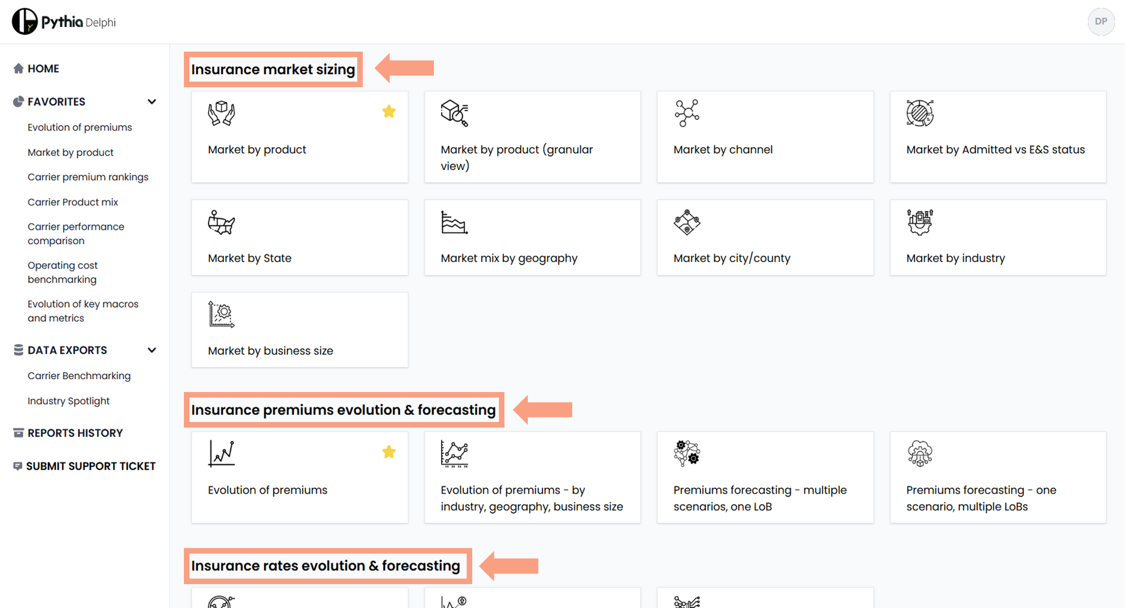
Task: Unfavorite Market by product using its star
Action: coord(389,112)
